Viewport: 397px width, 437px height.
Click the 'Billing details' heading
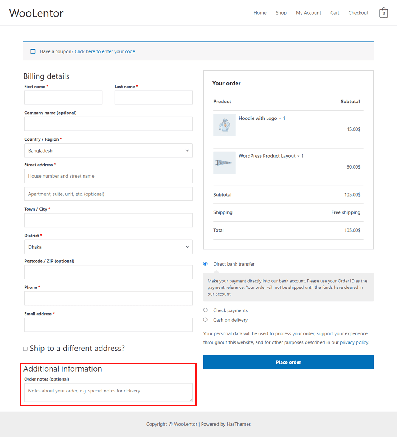(46, 76)
